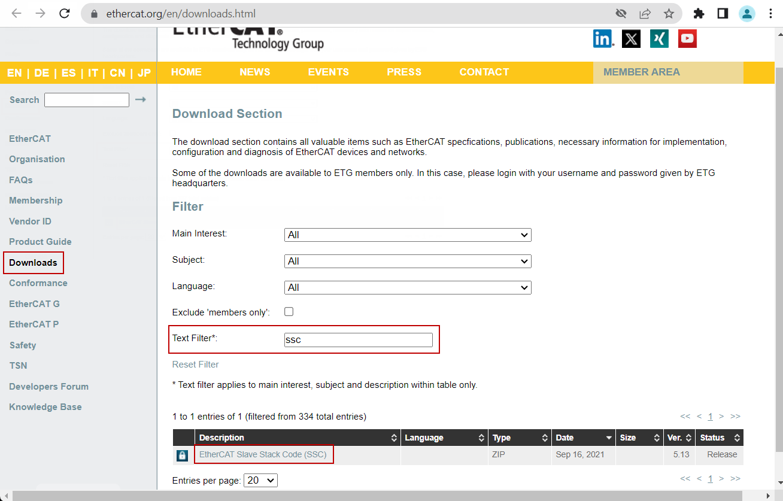783x501 pixels.
Task: Open NEWS in top navigation
Action: click(x=255, y=72)
